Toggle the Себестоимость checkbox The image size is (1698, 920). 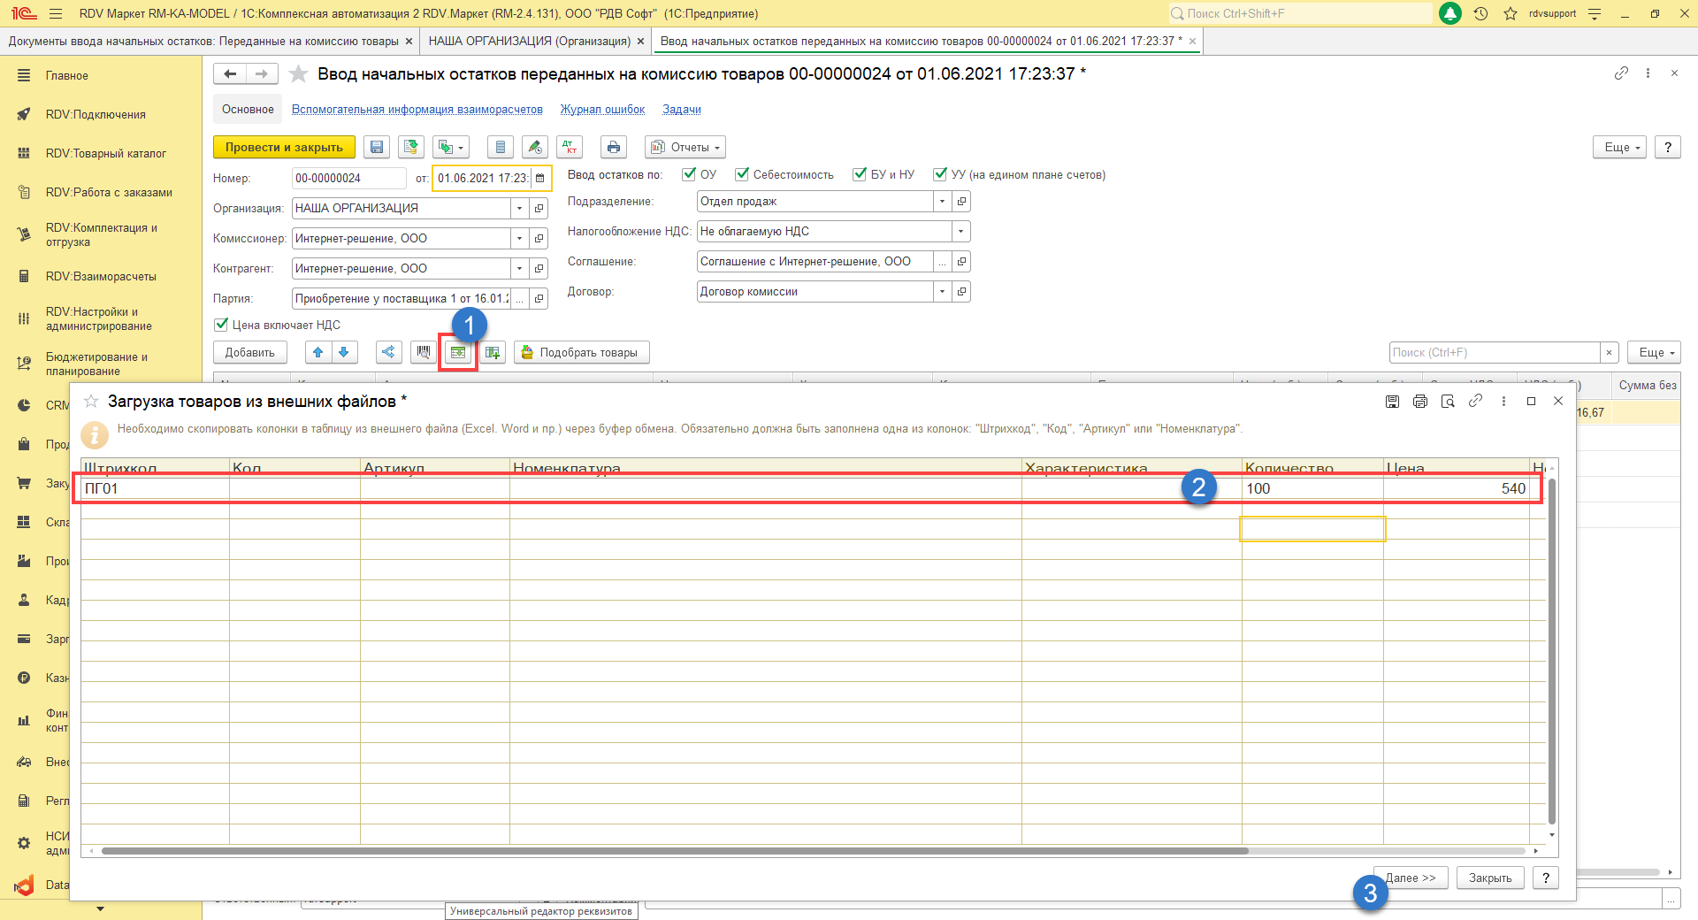point(742,175)
